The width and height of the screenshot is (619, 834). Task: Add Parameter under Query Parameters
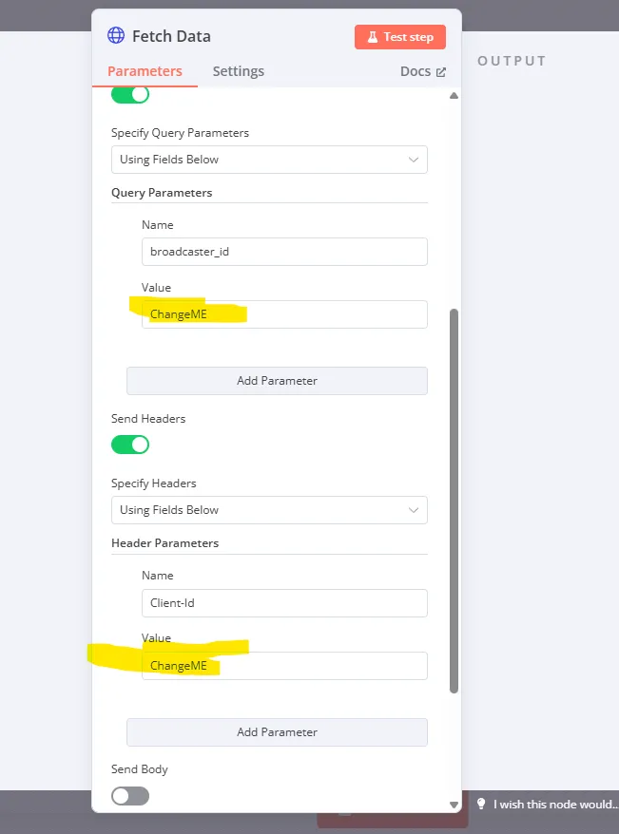(277, 381)
